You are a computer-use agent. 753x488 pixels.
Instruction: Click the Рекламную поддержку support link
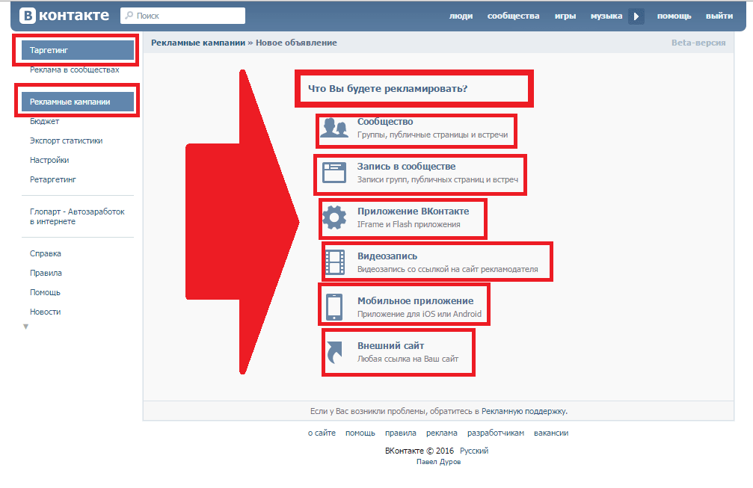pyautogui.click(x=523, y=411)
